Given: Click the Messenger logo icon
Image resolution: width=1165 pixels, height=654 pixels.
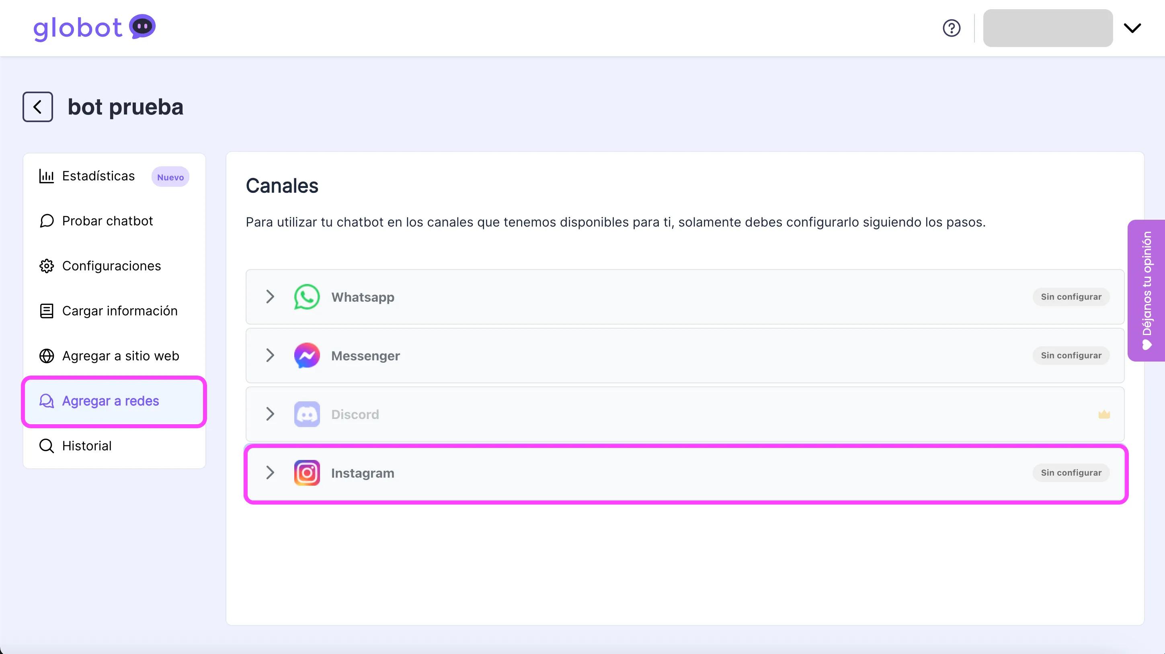Looking at the screenshot, I should click(307, 356).
